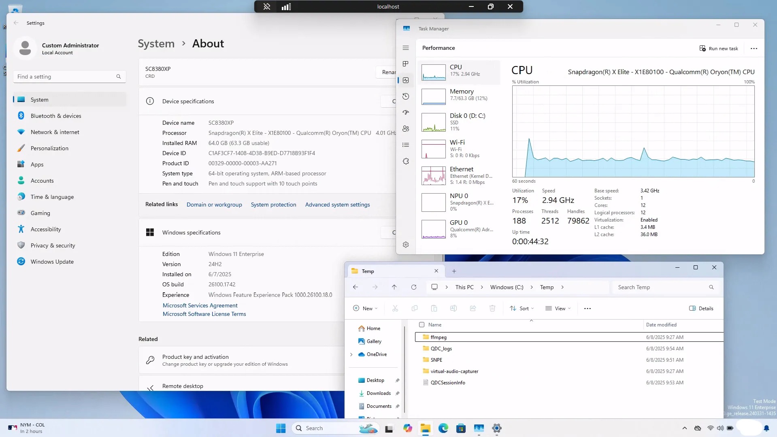Open Microsoft Services Agreement link
Screen dimensions: 777x437
point(200,305)
